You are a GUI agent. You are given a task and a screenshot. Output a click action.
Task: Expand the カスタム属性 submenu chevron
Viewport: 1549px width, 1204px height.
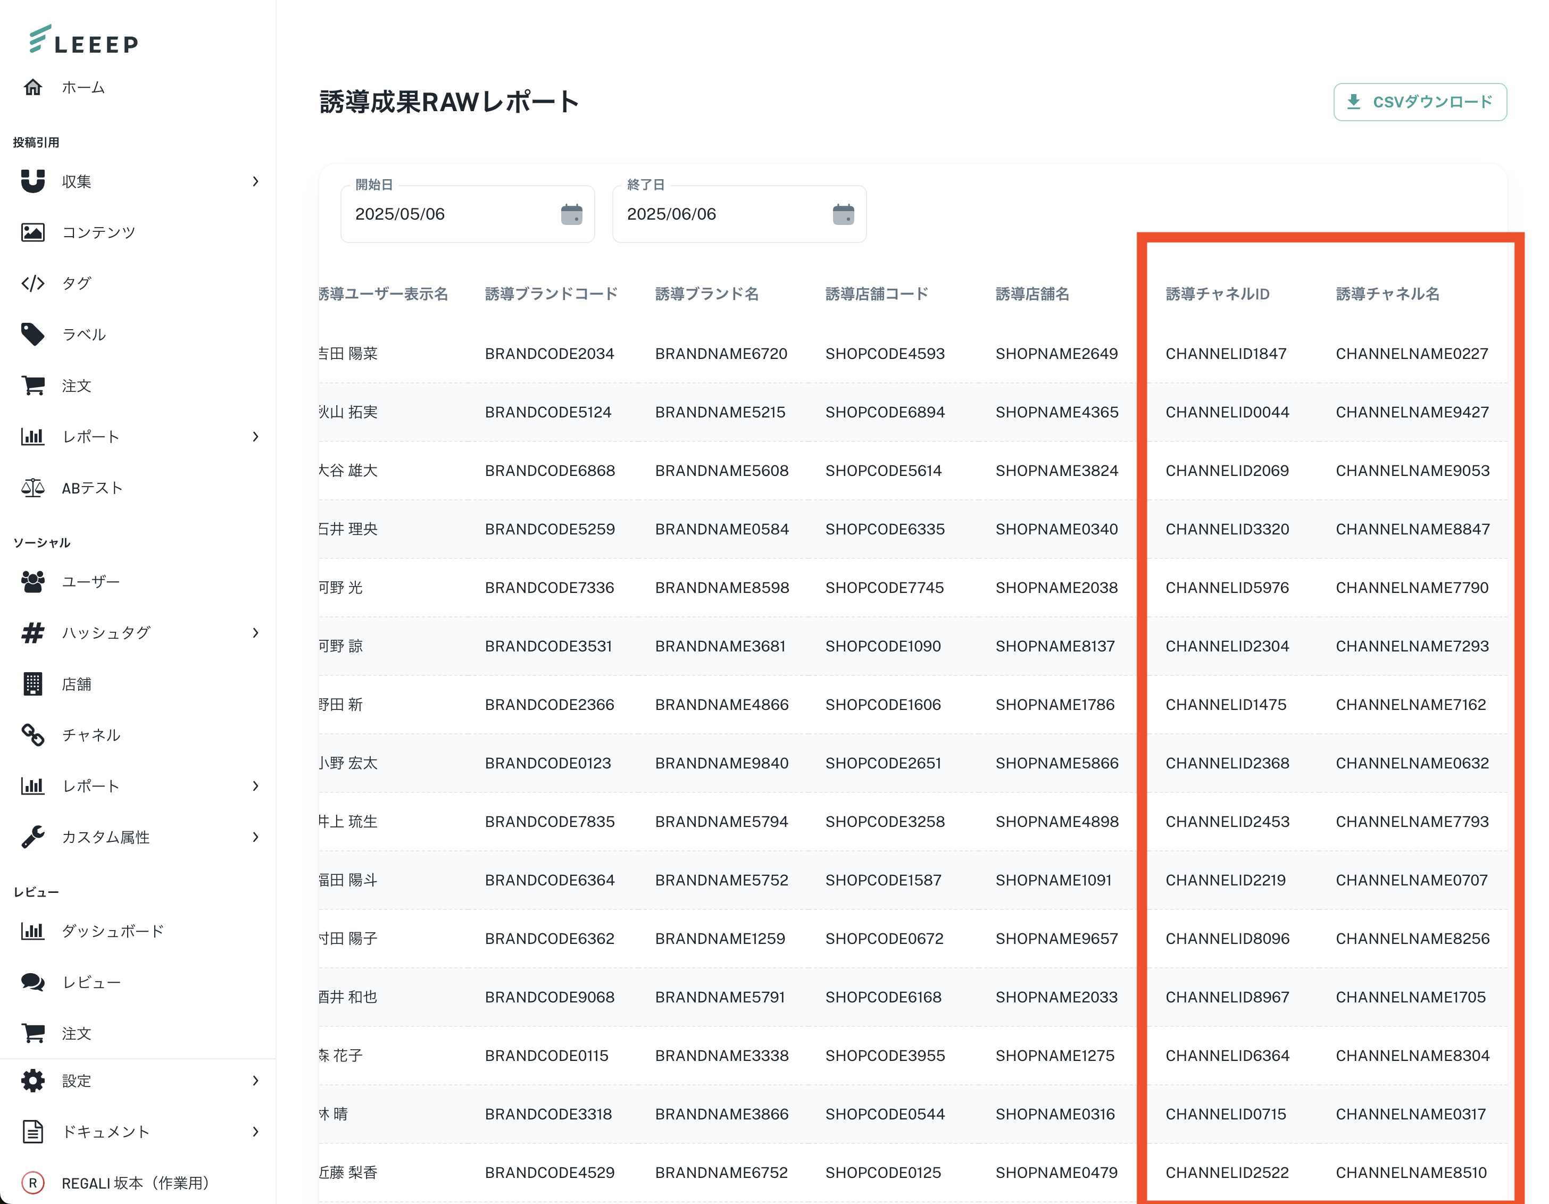[x=255, y=838]
